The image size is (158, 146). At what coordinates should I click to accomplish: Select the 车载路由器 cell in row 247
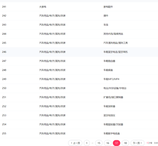point(109,61)
